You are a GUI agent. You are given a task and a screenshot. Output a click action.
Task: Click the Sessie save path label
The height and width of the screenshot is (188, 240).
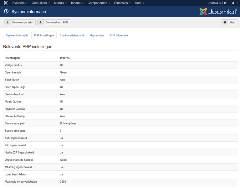[x=15, y=123]
